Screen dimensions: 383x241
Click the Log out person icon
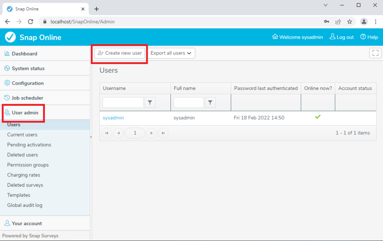[332, 37]
